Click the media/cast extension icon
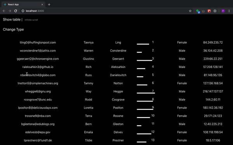 [x=203, y=11]
